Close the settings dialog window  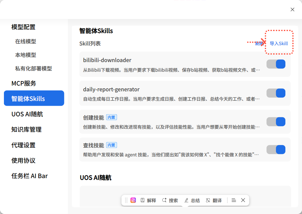click(x=292, y=10)
